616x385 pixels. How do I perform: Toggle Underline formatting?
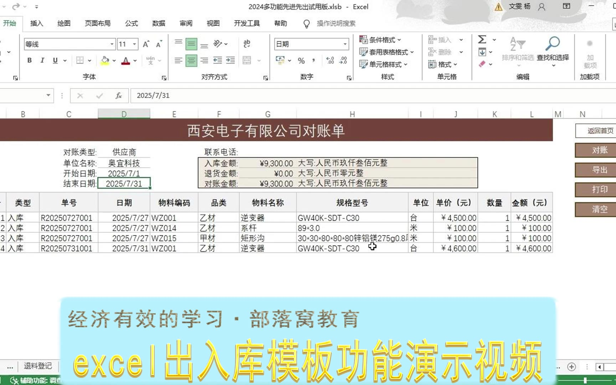pos(55,60)
